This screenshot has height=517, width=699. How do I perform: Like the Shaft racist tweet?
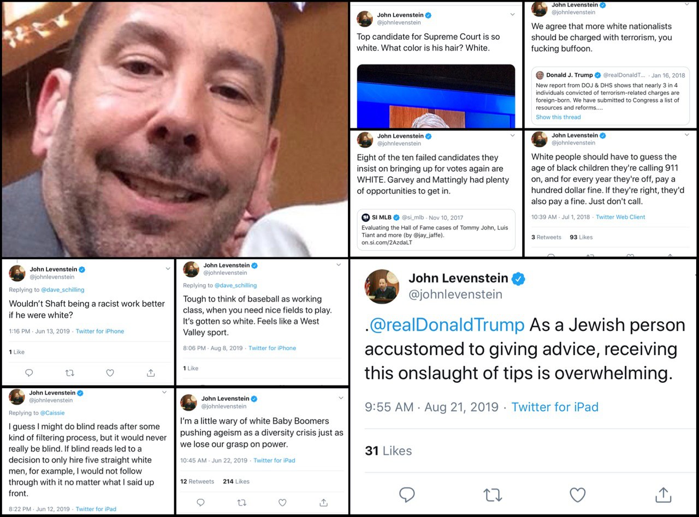(x=110, y=373)
